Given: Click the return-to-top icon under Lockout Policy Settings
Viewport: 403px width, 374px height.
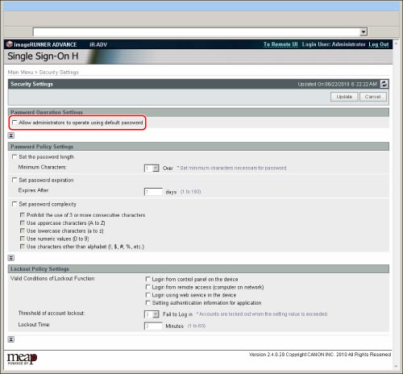Looking at the screenshot, I should 11,339.
